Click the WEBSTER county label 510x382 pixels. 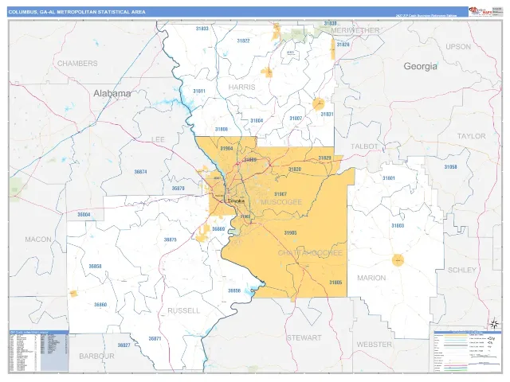tap(375, 345)
